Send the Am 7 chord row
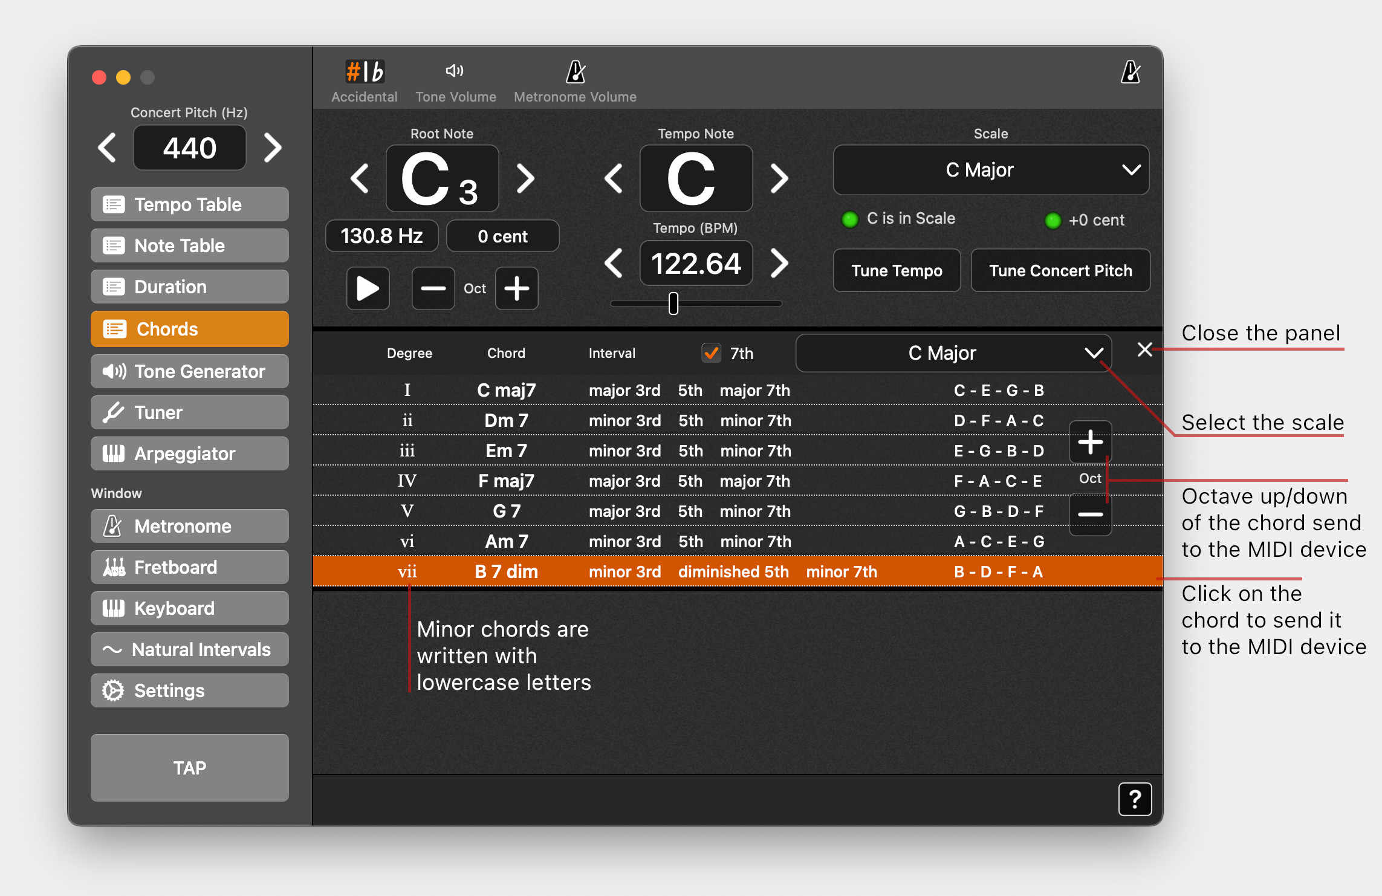Viewport: 1382px width, 896px height. (738, 541)
